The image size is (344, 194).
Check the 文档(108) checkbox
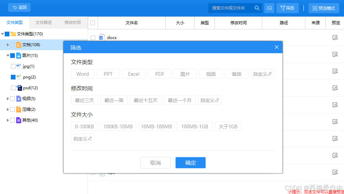(13, 45)
